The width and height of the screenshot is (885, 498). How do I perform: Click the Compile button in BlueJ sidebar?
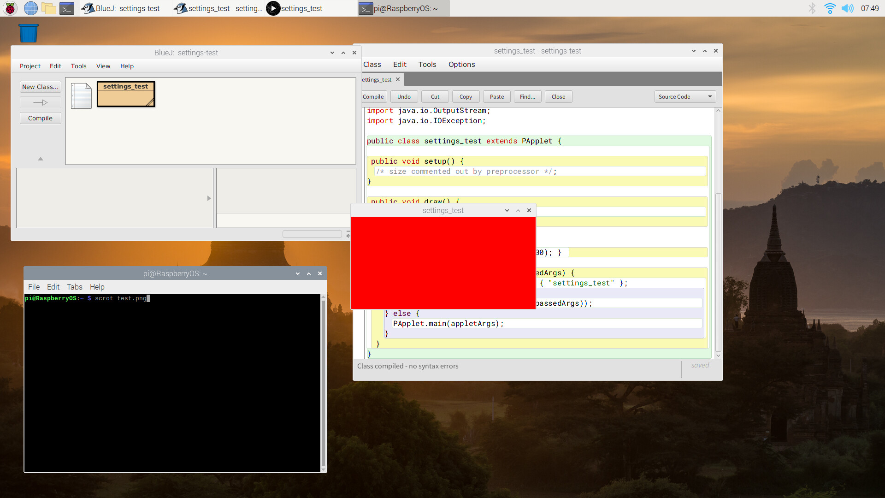(x=41, y=118)
